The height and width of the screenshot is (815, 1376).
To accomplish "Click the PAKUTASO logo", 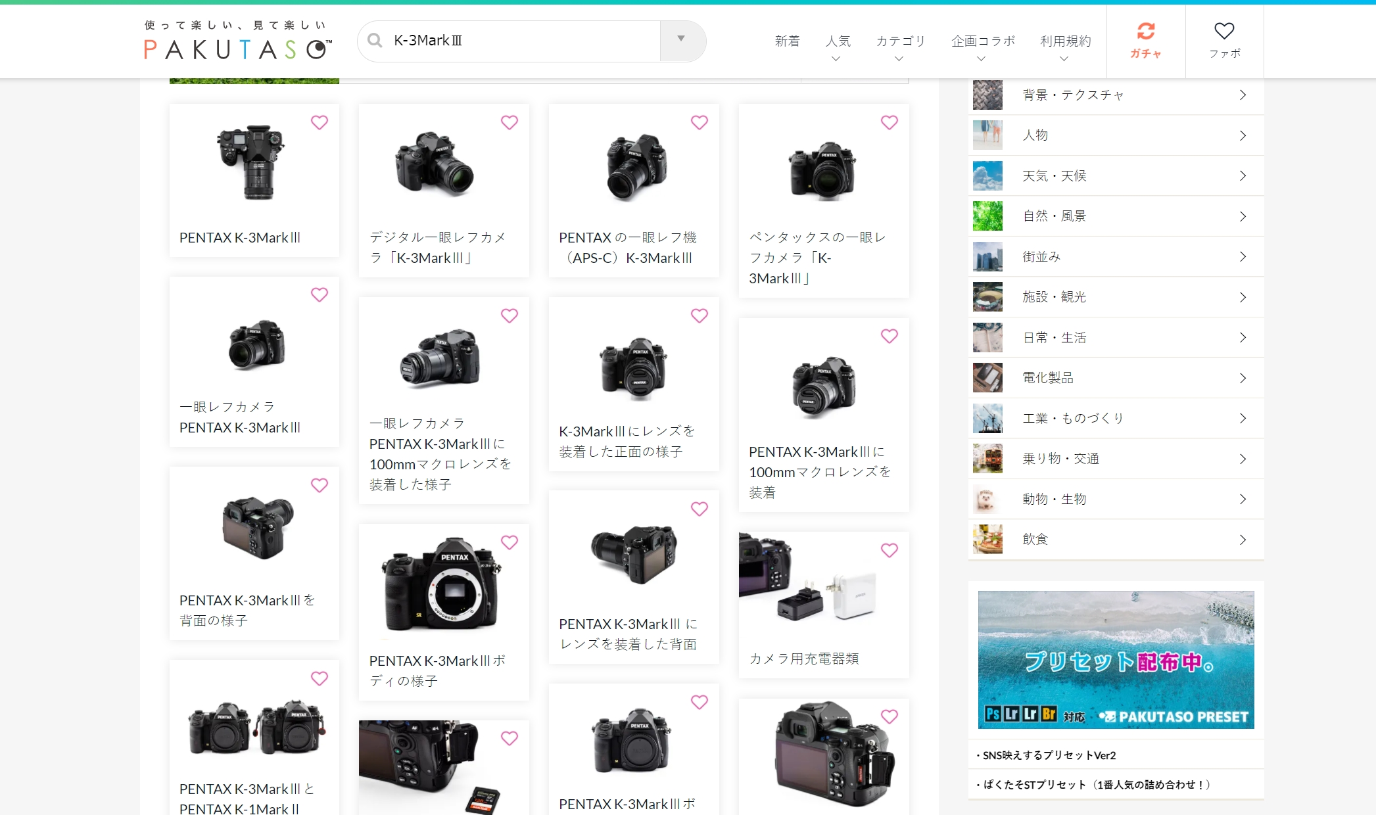I will tap(238, 41).
